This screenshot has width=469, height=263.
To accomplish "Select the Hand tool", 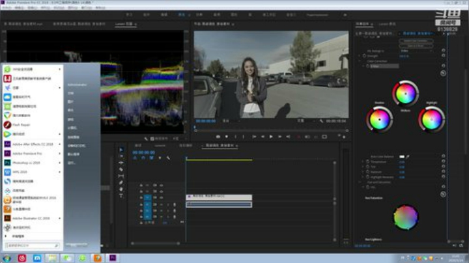I will tap(121, 189).
